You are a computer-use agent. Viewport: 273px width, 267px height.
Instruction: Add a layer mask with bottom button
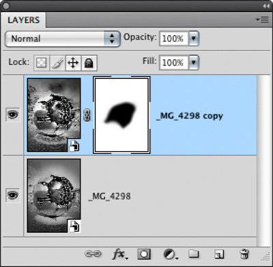144,254
